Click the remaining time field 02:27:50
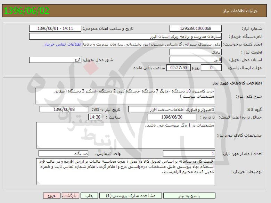 179,68
